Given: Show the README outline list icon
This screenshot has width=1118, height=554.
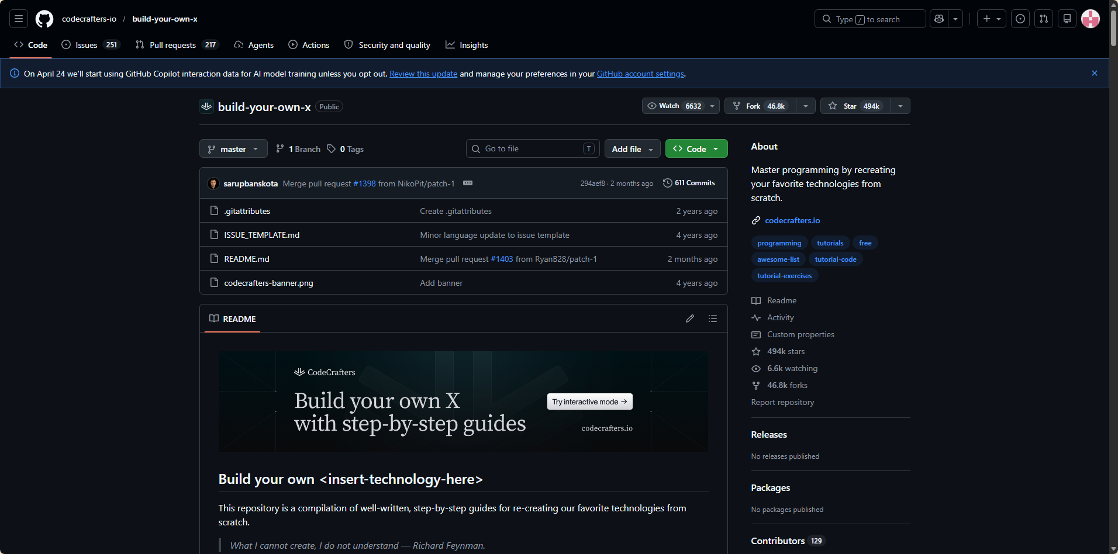Looking at the screenshot, I should [x=713, y=318].
